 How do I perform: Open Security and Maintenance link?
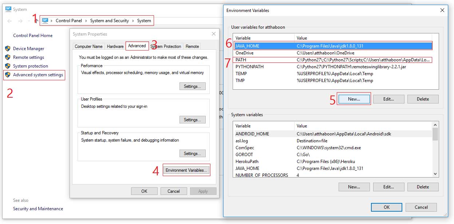pos(38,209)
